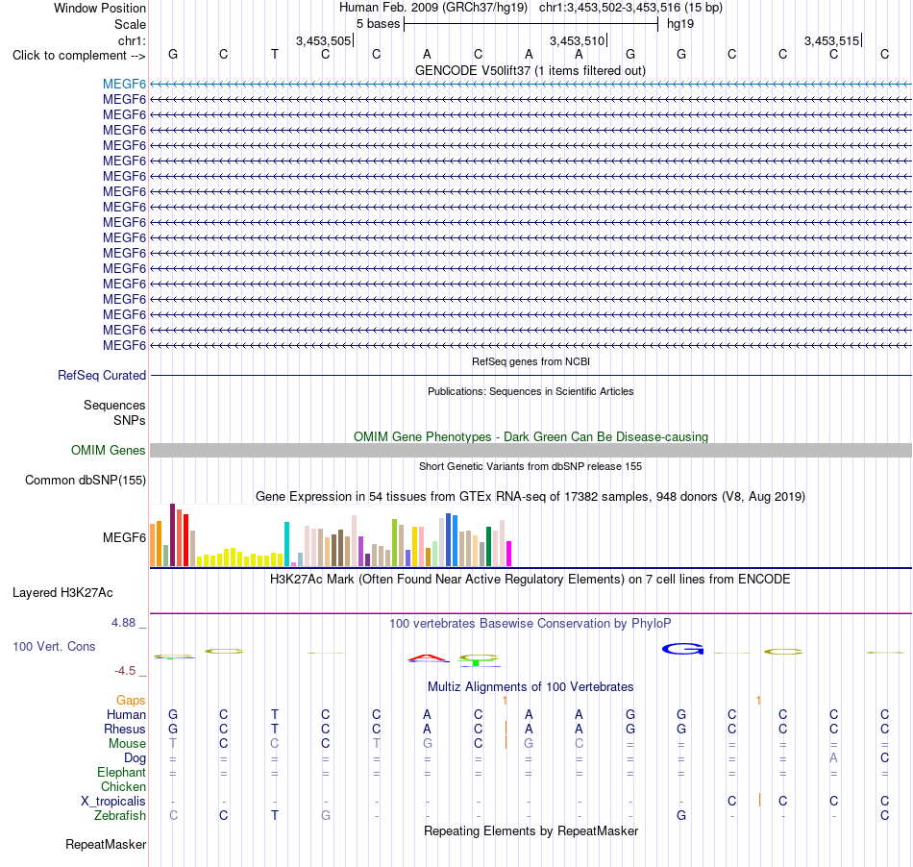Click the chr1:3,453,502-3,453,516 (15 bp) position text
Viewport: 913px width, 867px height.
[x=630, y=8]
